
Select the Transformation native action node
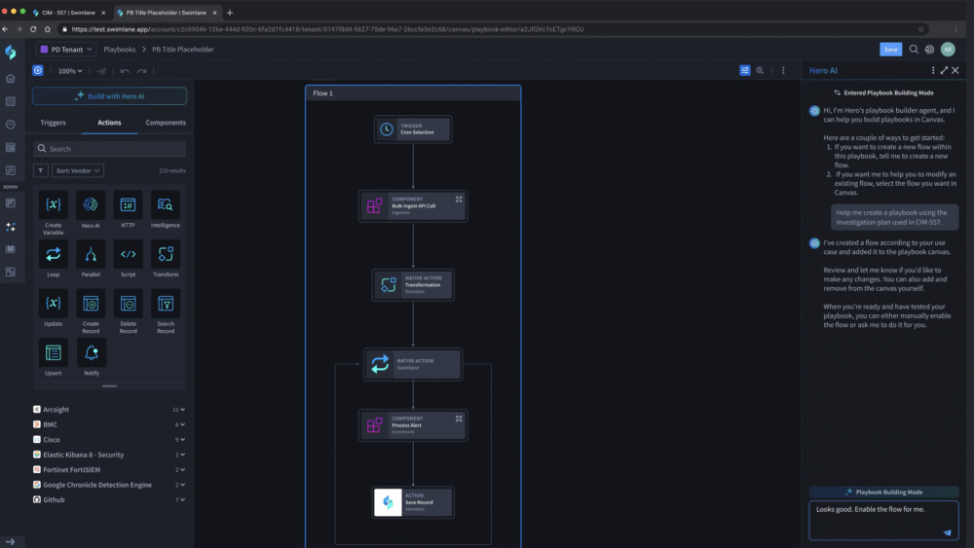pyautogui.click(x=413, y=285)
